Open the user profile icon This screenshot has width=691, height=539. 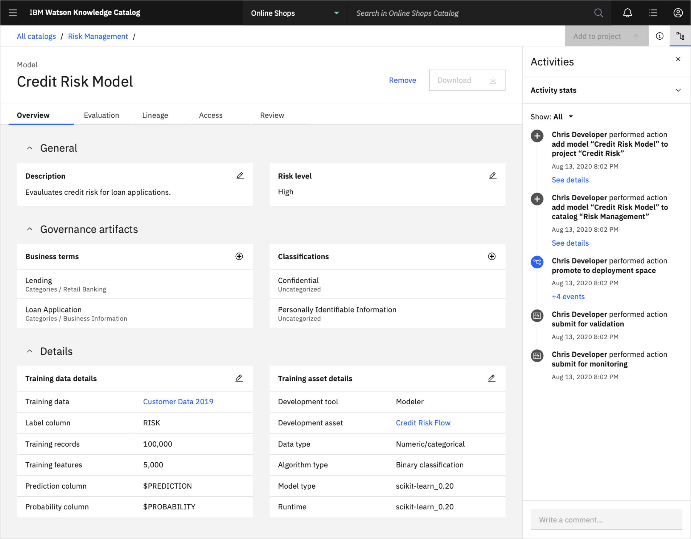pos(678,13)
